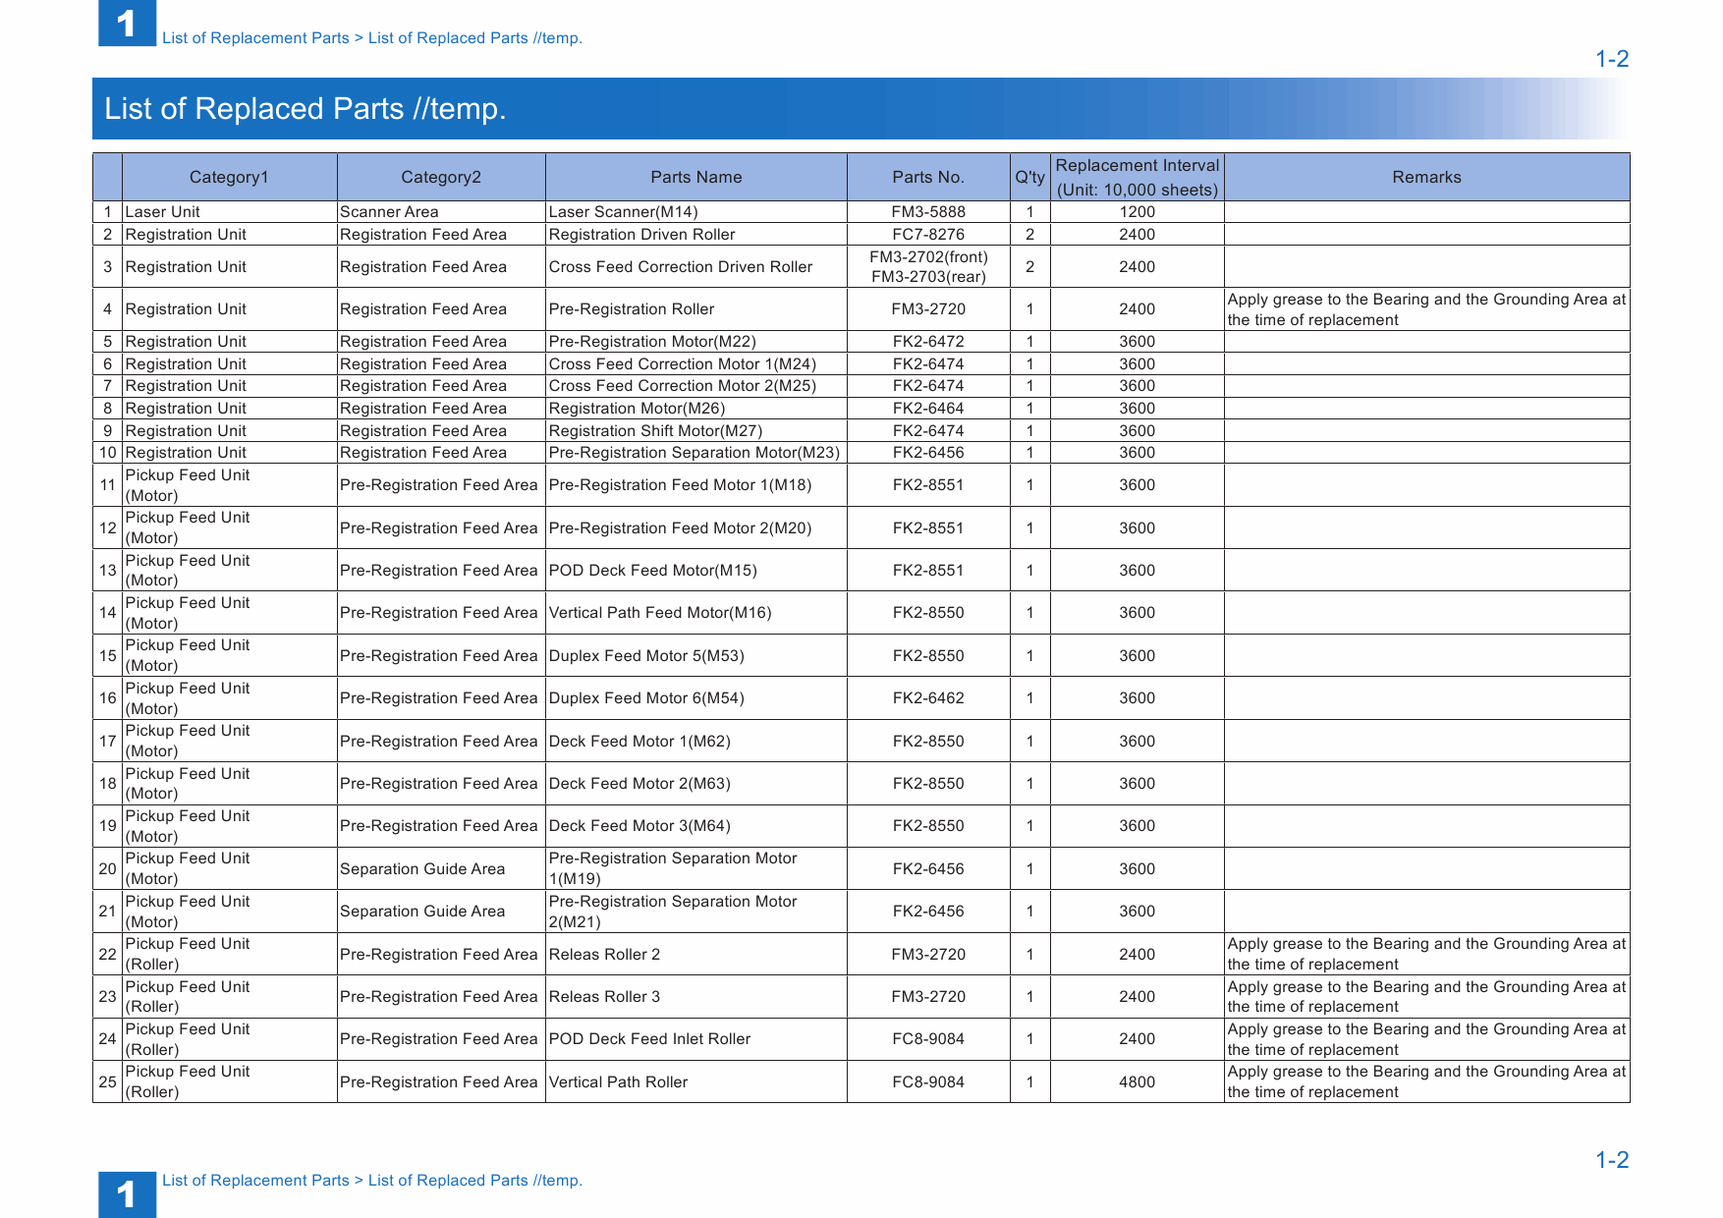Select 'Pre-Registration Feed Motor 1(M18)' cell
1723x1218 pixels.
696,485
